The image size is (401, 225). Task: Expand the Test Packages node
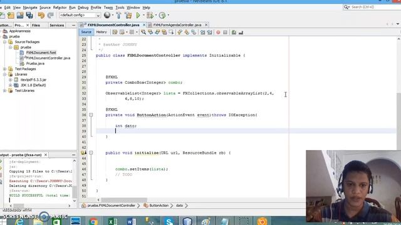[x=5, y=69]
